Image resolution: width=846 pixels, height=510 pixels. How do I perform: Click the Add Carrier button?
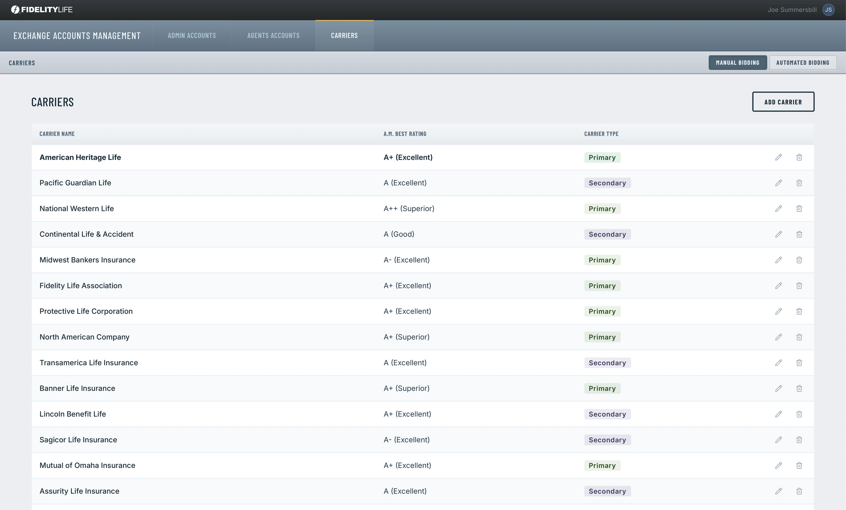[783, 102]
